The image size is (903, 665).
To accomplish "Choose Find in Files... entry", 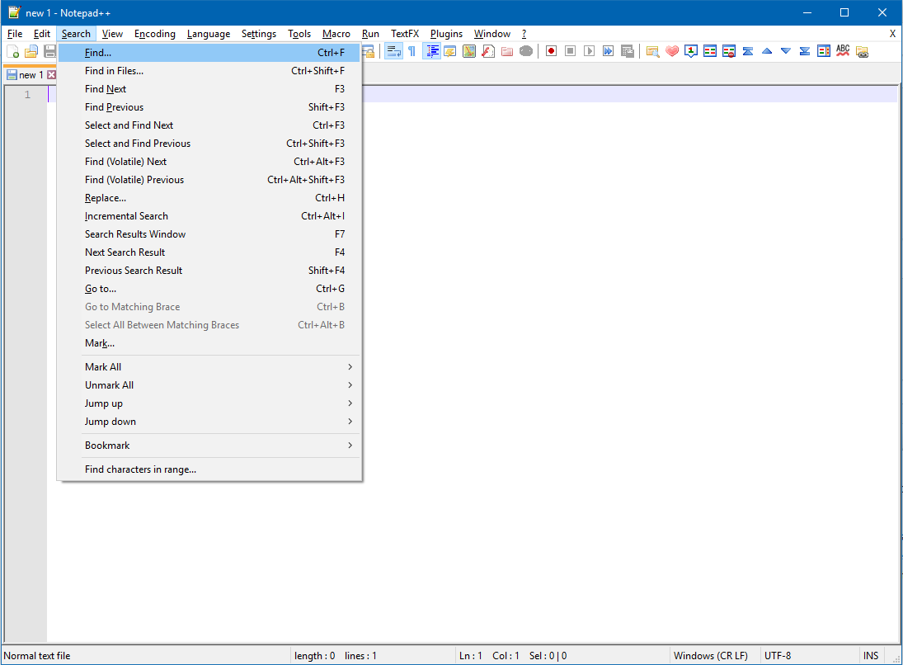I will click(209, 71).
